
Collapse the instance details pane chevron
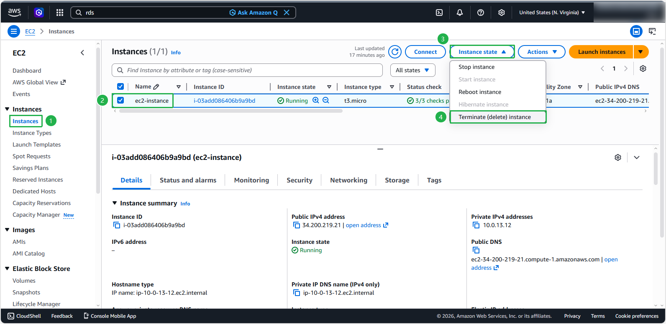point(637,157)
